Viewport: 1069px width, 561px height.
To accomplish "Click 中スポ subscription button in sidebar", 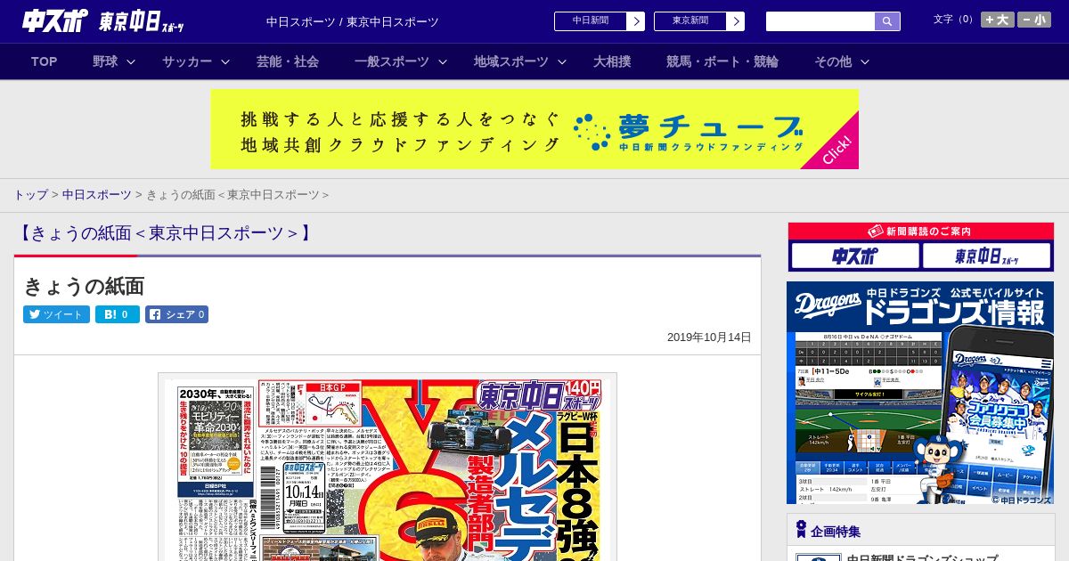I will click(x=855, y=256).
